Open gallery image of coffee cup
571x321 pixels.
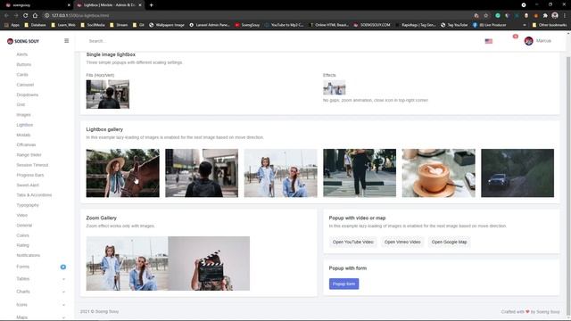(438, 173)
